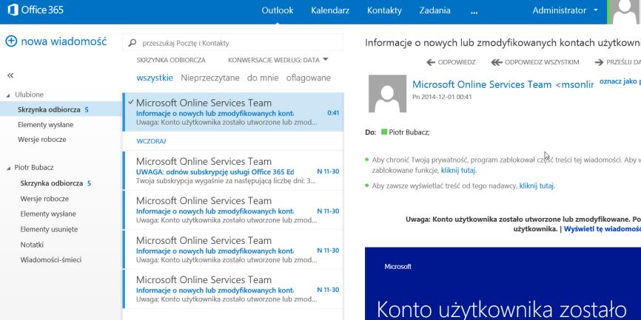Click the oznacz jako link

click(620, 81)
